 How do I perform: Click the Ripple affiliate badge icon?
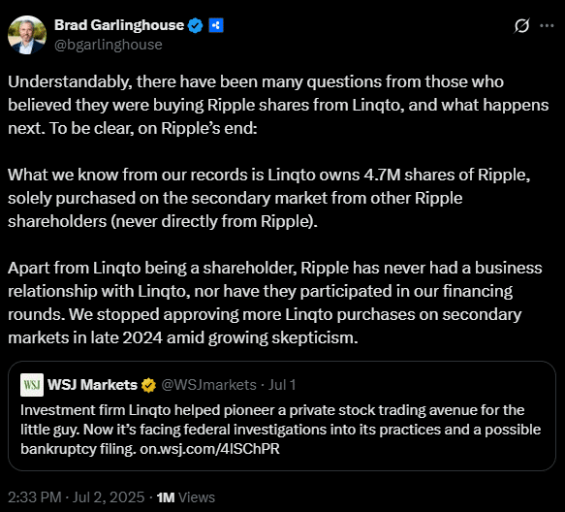point(216,25)
